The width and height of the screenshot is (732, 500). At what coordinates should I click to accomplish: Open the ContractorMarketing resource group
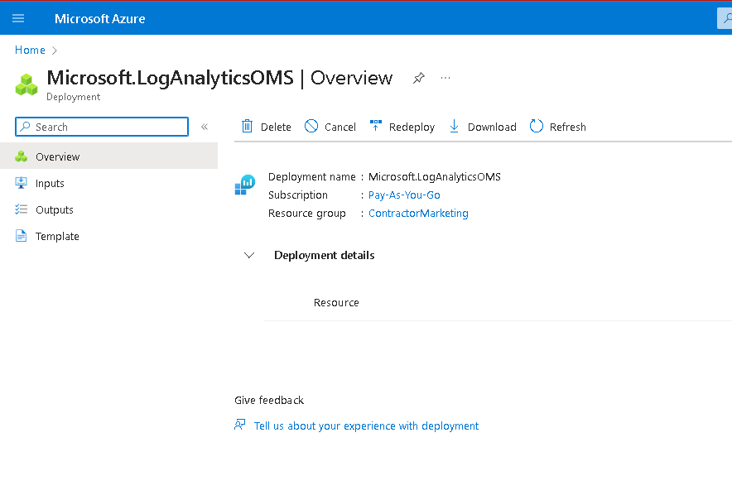pyautogui.click(x=418, y=213)
